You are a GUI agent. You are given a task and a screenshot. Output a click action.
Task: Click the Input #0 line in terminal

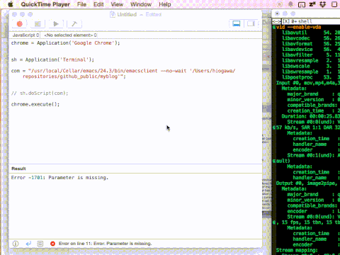coord(307,83)
